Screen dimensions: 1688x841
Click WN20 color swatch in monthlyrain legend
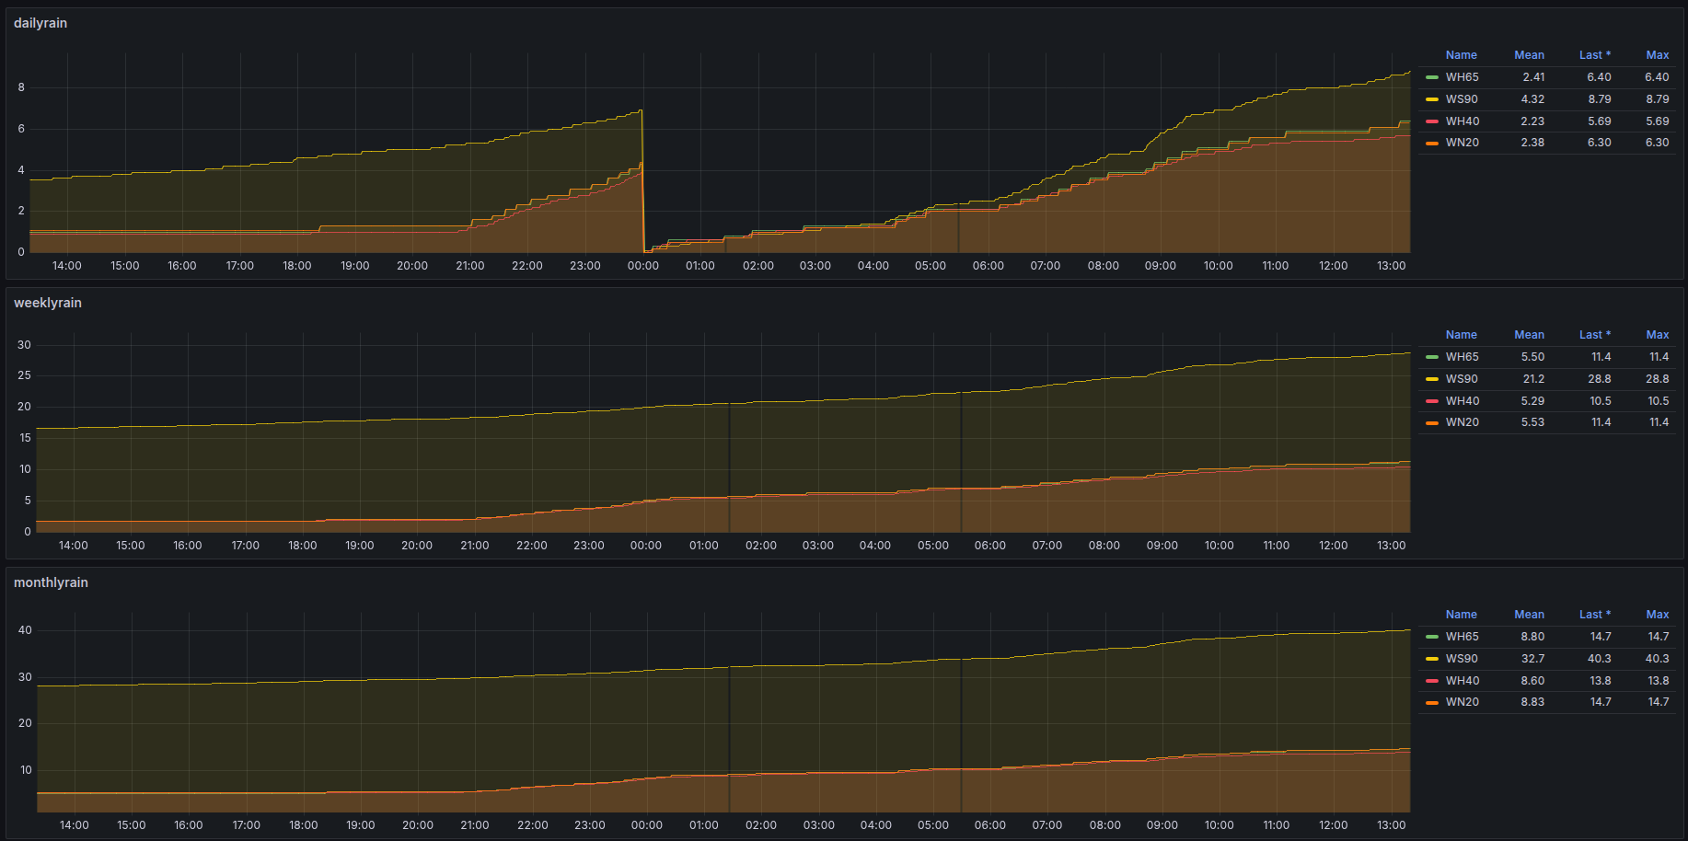1432,702
